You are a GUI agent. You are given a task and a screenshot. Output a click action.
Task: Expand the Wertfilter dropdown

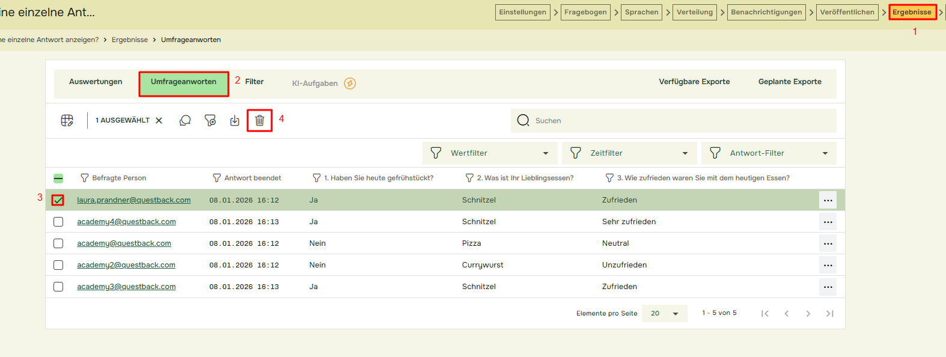pyautogui.click(x=490, y=153)
